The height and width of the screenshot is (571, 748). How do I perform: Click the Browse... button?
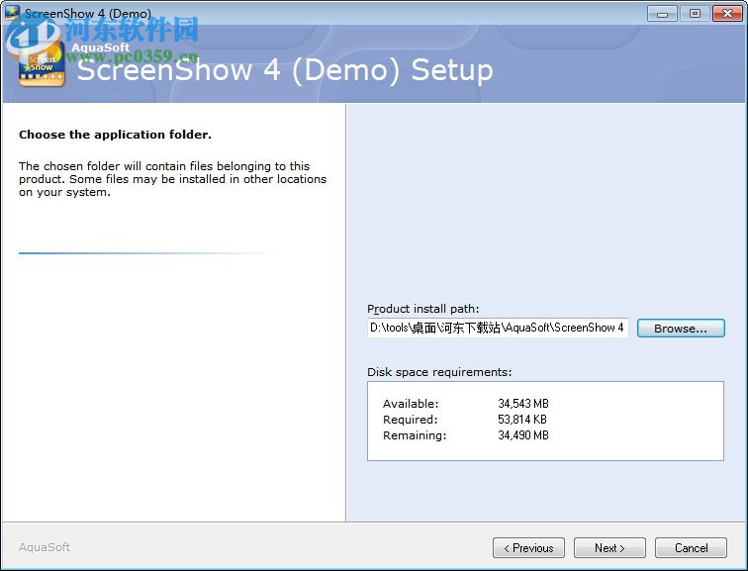coord(681,329)
